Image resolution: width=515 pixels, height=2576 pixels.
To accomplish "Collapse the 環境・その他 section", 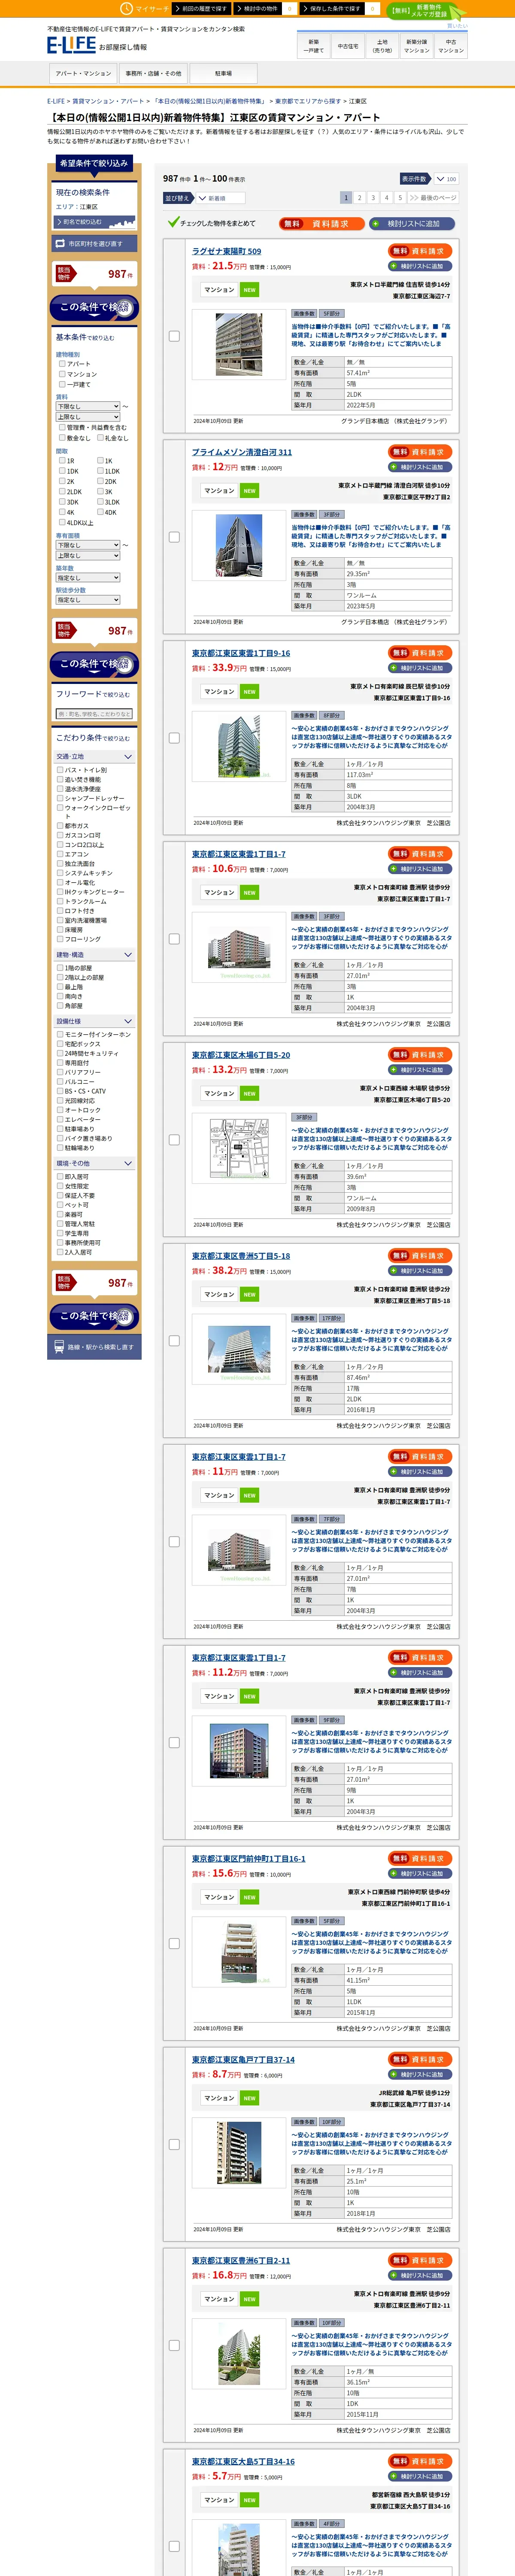I will [x=94, y=1164].
